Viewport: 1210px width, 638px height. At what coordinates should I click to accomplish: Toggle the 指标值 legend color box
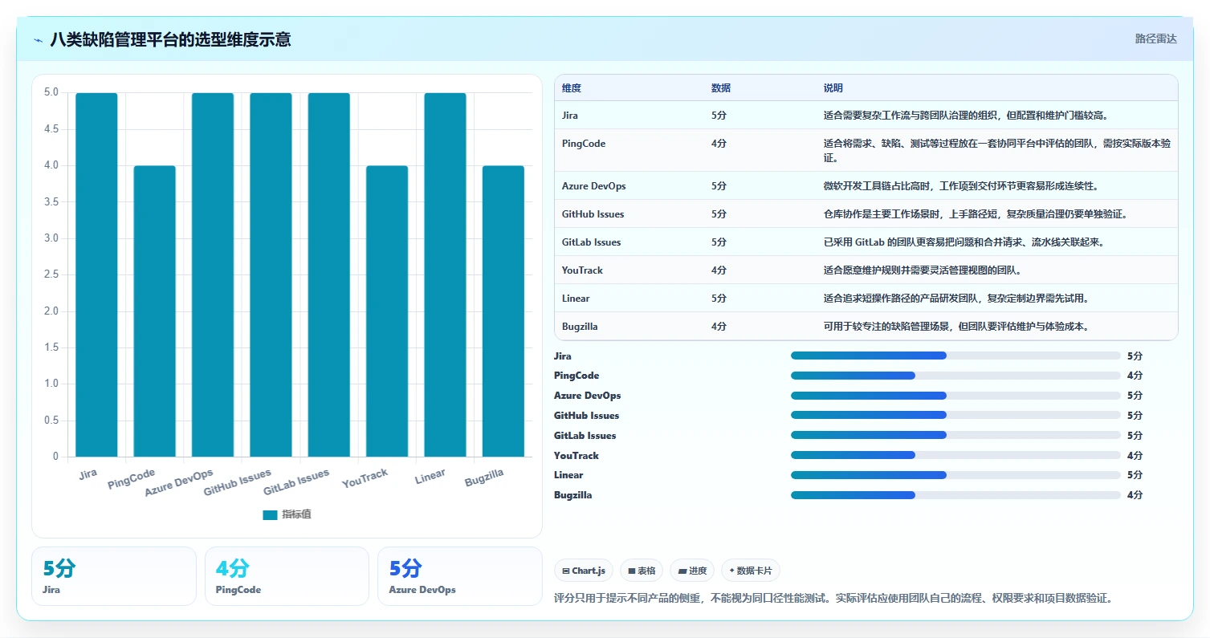point(270,514)
